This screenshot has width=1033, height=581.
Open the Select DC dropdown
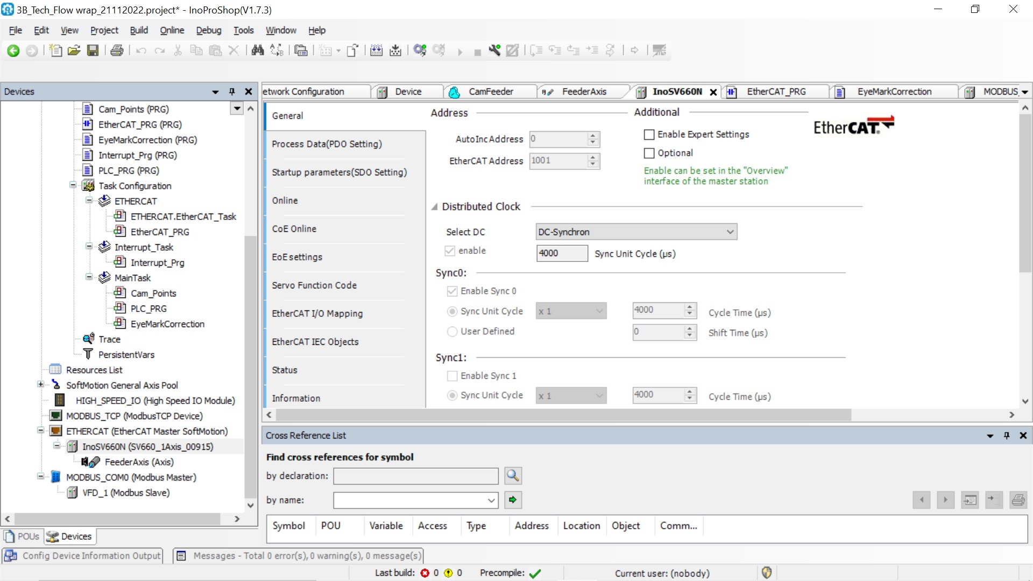tap(636, 232)
